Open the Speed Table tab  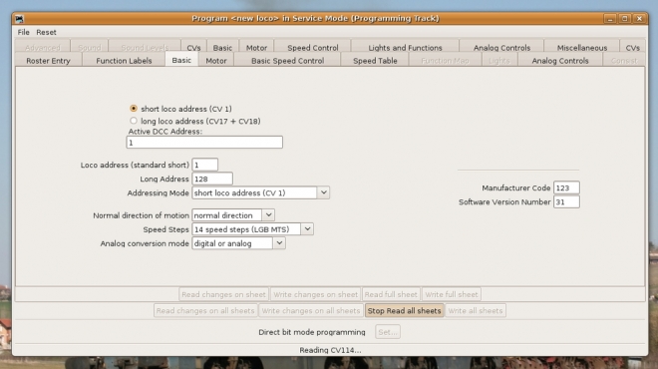(x=375, y=61)
